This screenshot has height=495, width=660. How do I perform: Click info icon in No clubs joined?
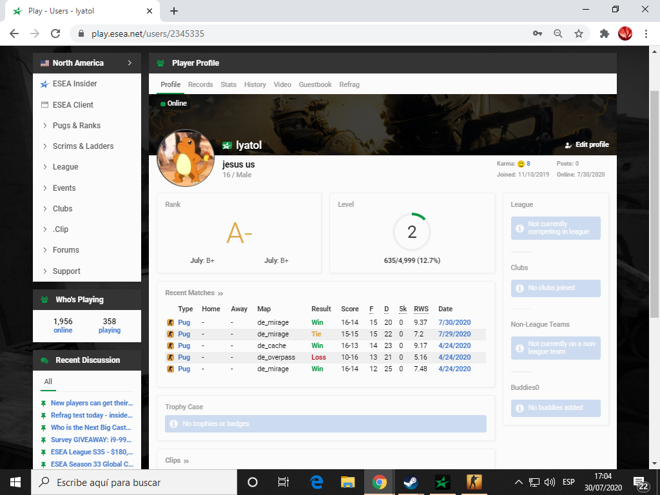(520, 288)
